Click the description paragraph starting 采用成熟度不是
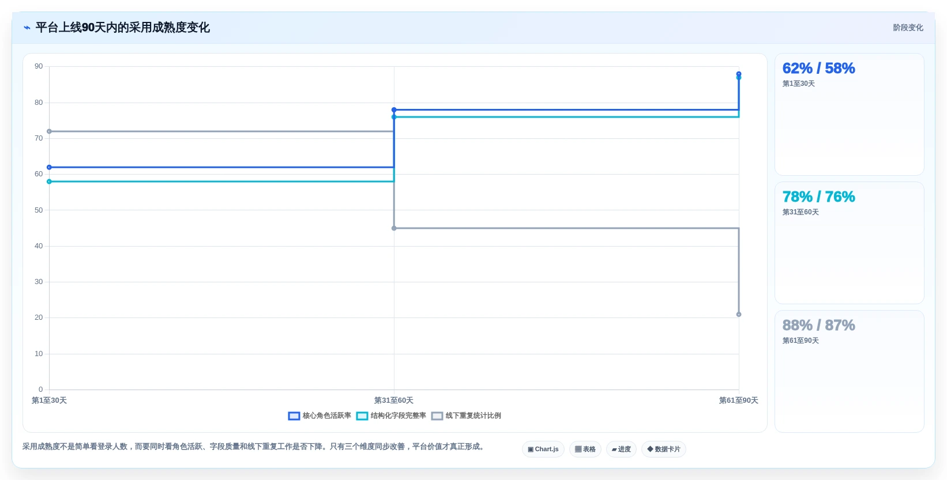 [254, 447]
